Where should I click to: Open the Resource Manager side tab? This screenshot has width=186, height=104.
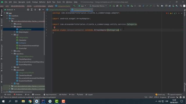[1, 52]
